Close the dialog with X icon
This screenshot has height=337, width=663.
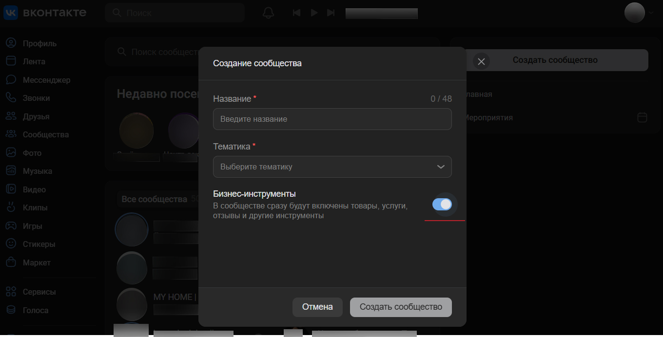coord(481,61)
